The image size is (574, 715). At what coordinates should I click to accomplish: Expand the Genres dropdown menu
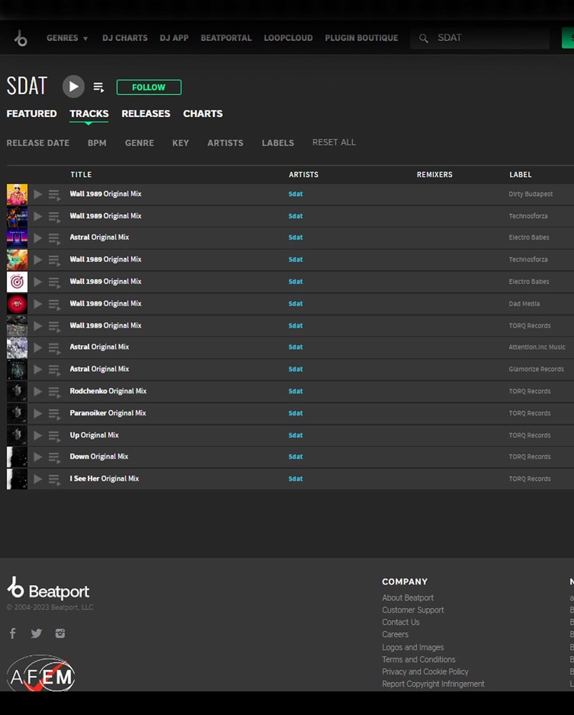tap(67, 38)
